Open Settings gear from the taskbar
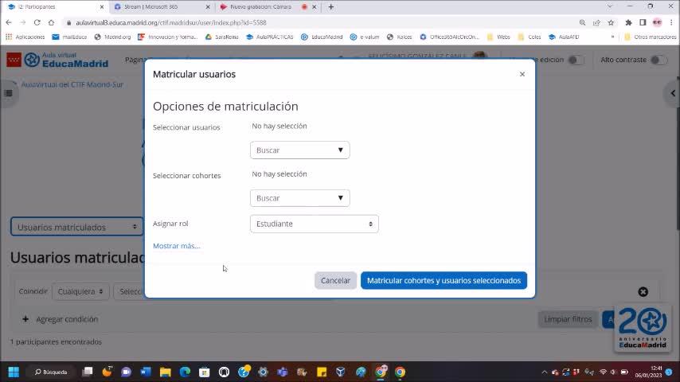 pyautogui.click(x=263, y=372)
